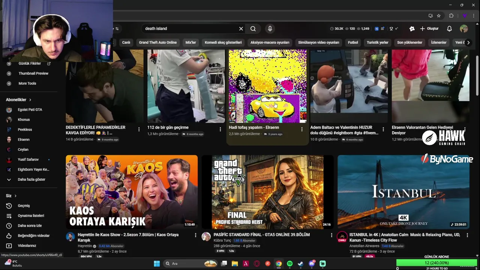480x270 pixels.
Task: Open Kübra Tunç channel avatar
Action: (x=206, y=236)
